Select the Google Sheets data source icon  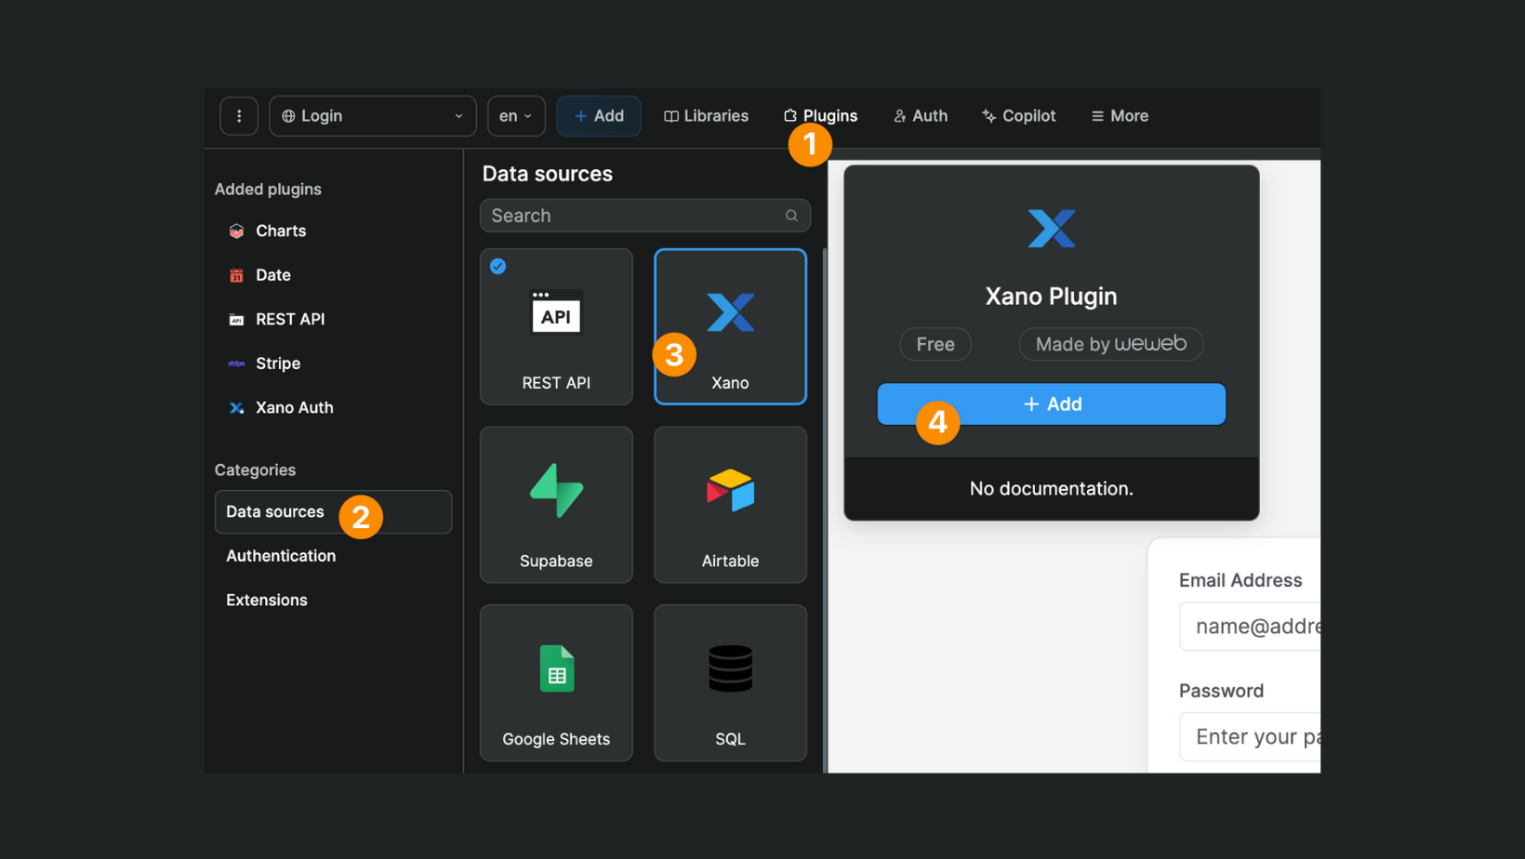(x=555, y=668)
